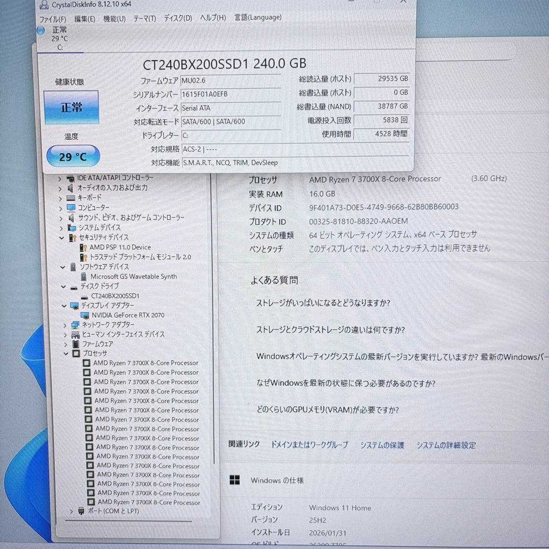Viewport: 549px width, 549px height.
Task: Select the first AMD Ryzen 7 3700X entry
Action: pyautogui.click(x=145, y=362)
